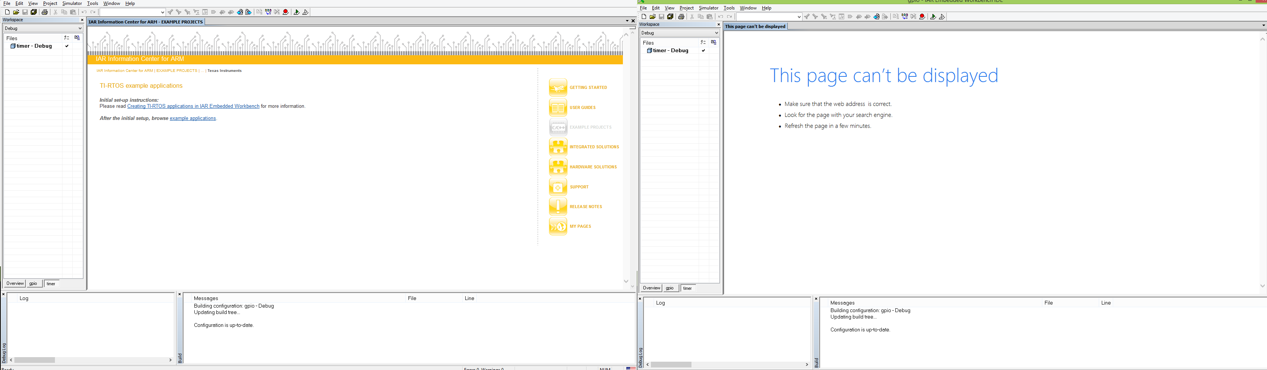Click the Make icon in Information Center window toolbar
The height and width of the screenshot is (370, 1267).
pyautogui.click(x=269, y=12)
